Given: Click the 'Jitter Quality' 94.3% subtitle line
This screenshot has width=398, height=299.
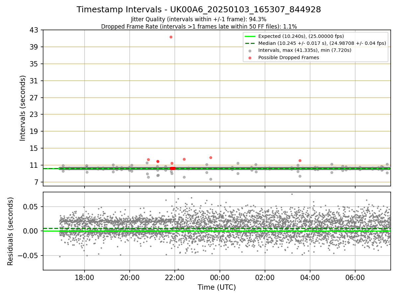Looking at the screenshot, I should [x=199, y=19].
